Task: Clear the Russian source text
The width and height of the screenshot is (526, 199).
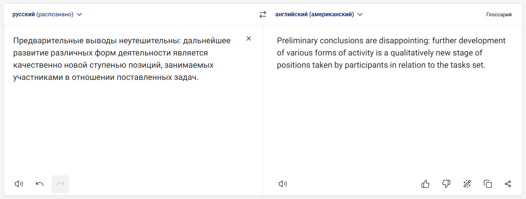Action: point(249,38)
